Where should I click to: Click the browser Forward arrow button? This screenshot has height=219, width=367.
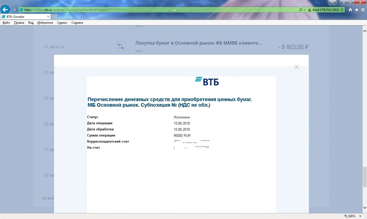coord(14,10)
